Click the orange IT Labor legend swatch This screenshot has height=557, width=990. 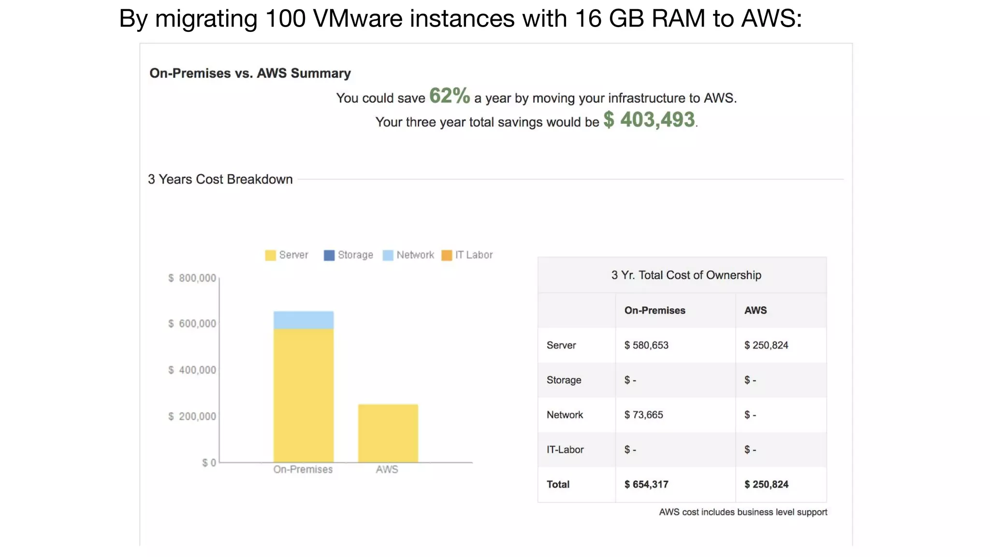(447, 255)
